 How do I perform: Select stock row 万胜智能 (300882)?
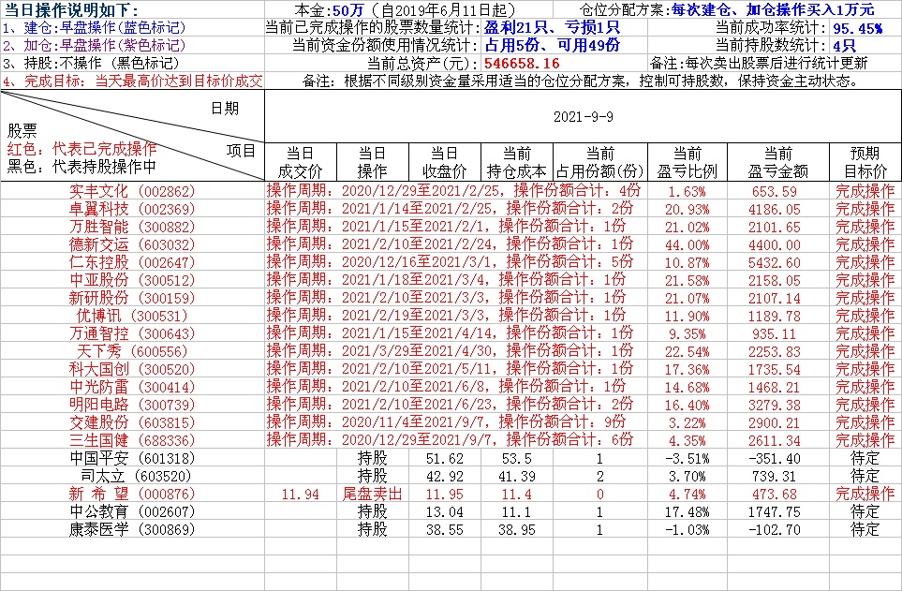(132, 227)
